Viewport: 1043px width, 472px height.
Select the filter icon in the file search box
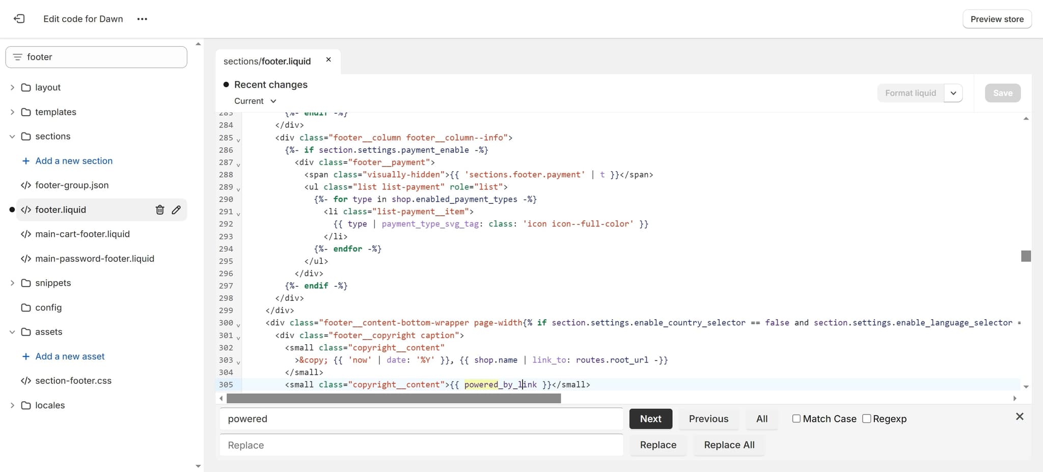[17, 57]
